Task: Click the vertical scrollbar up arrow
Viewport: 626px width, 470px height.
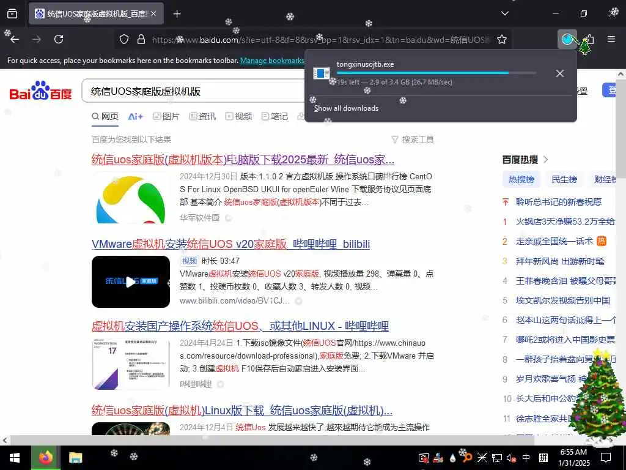Action: 621,74
